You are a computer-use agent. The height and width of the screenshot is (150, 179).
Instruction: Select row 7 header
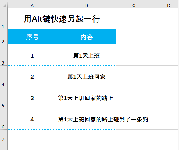pyautogui.click(x=4, y=136)
